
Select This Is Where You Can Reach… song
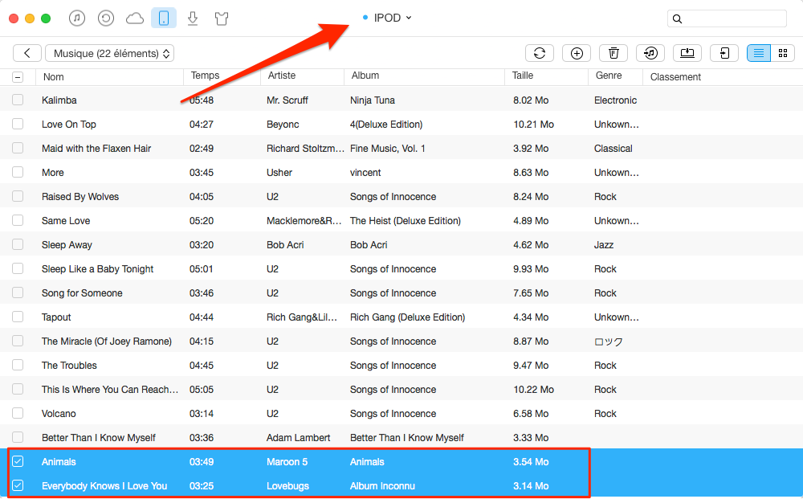click(110, 389)
